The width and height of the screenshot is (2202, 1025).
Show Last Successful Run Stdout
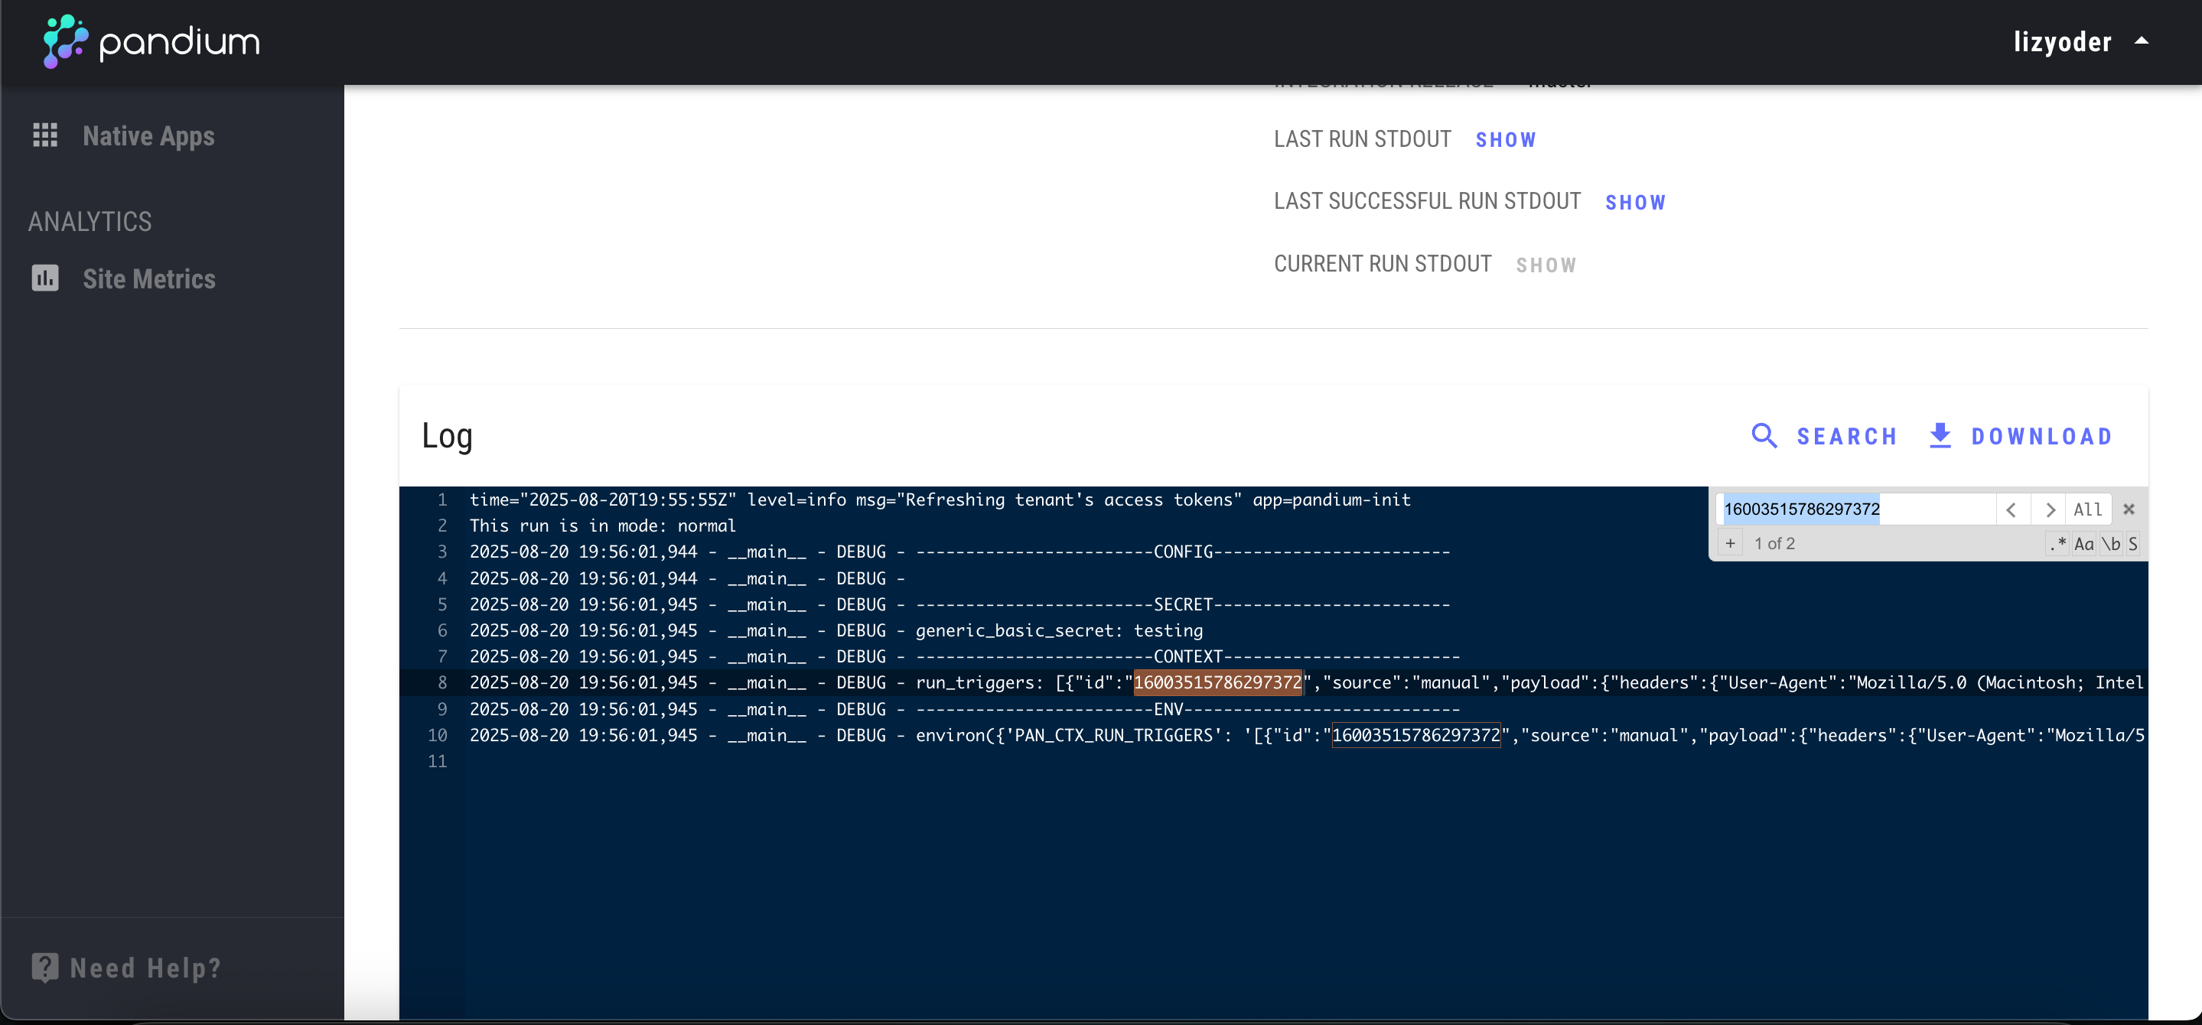point(1634,203)
